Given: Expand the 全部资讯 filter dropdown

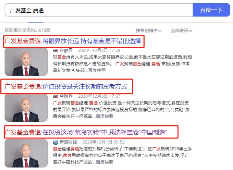Looking at the screenshot, I should point(181,31).
